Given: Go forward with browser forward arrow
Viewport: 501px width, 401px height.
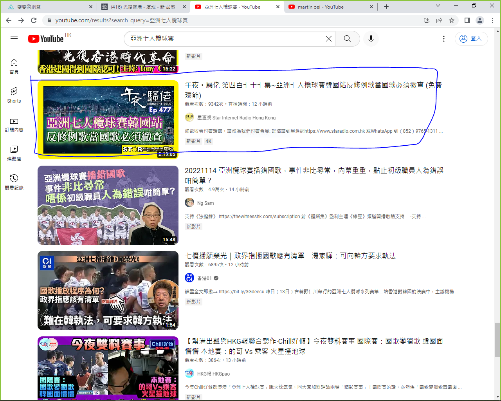Looking at the screenshot, I should 21,20.
